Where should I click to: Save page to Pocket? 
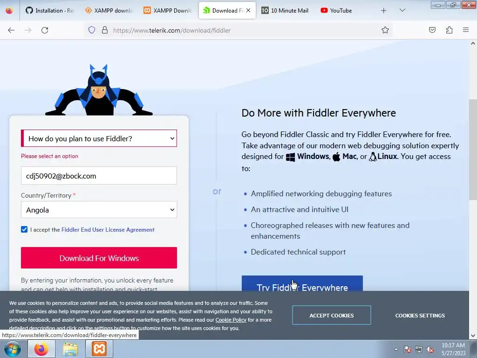432,30
